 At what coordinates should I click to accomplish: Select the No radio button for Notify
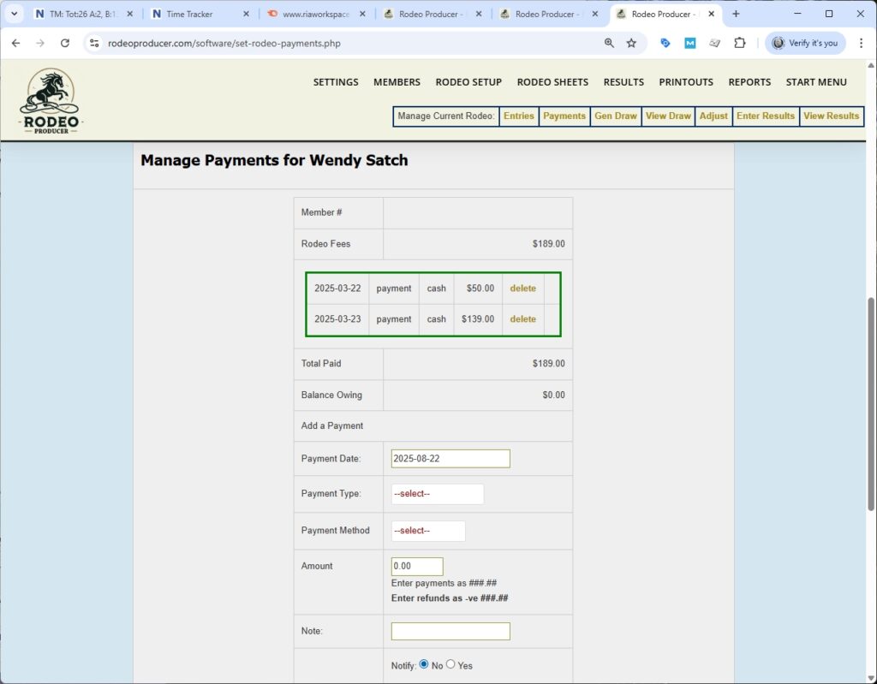[x=424, y=663]
